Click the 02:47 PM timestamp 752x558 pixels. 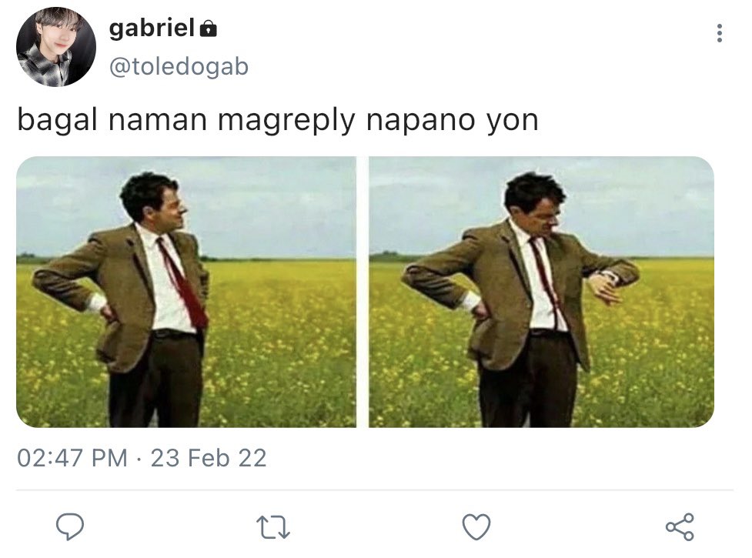click(72, 457)
